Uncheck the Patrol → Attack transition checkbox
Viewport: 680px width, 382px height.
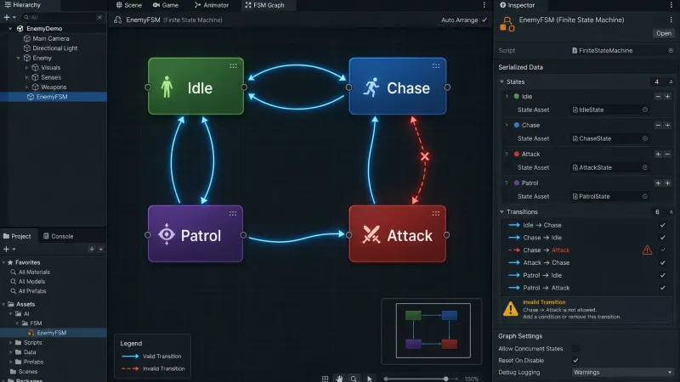coord(662,288)
